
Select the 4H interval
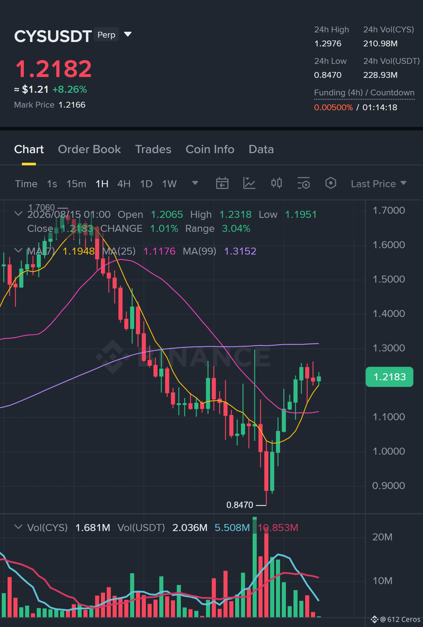pos(124,184)
